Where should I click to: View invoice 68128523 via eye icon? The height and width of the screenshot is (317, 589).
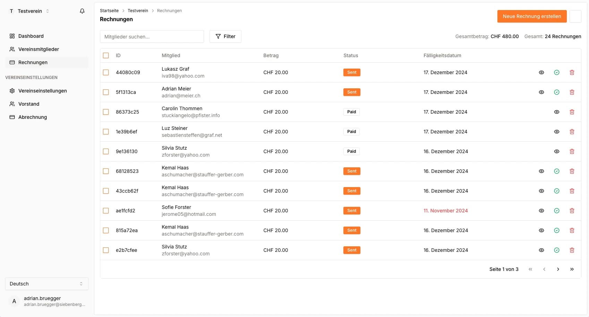541,171
